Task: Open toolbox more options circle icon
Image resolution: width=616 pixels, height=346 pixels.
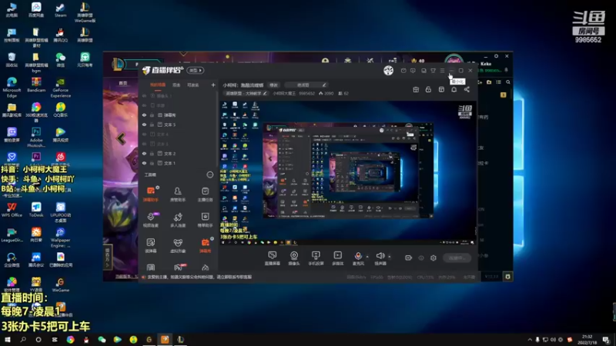Action: click(x=210, y=175)
